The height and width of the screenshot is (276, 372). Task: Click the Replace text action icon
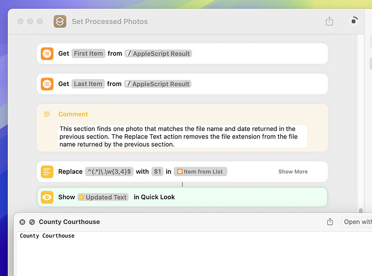click(47, 172)
